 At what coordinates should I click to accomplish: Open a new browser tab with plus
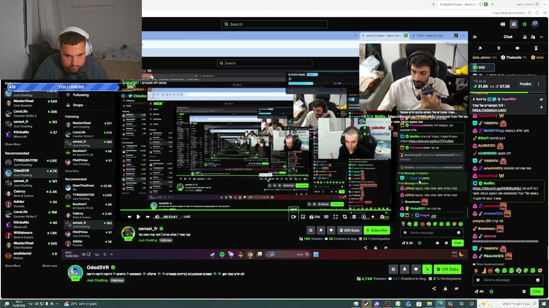[433, 4]
